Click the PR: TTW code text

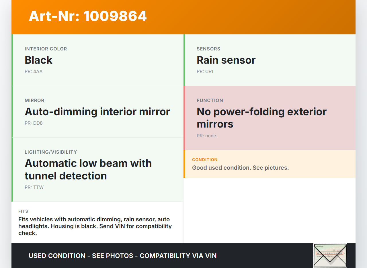click(x=34, y=187)
